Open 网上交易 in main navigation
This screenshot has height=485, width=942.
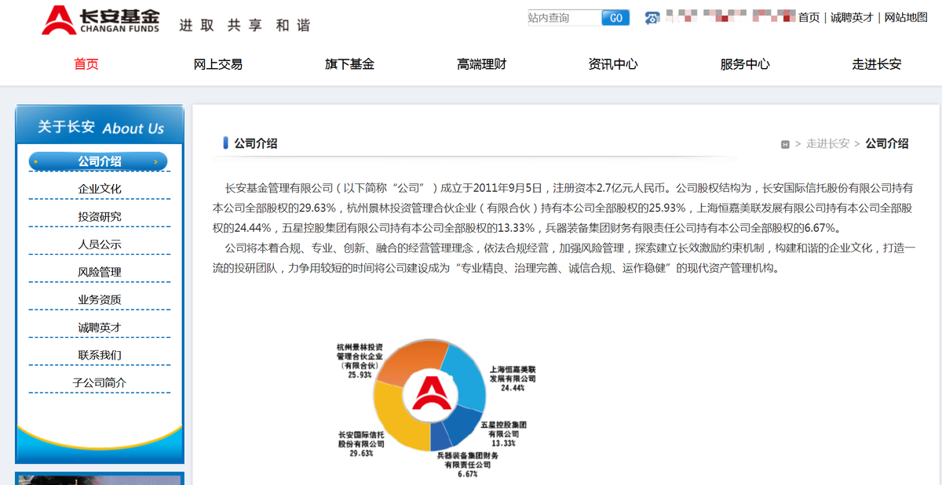point(218,64)
